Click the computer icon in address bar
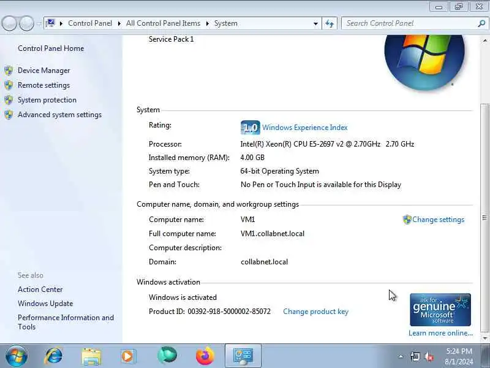 50,23
